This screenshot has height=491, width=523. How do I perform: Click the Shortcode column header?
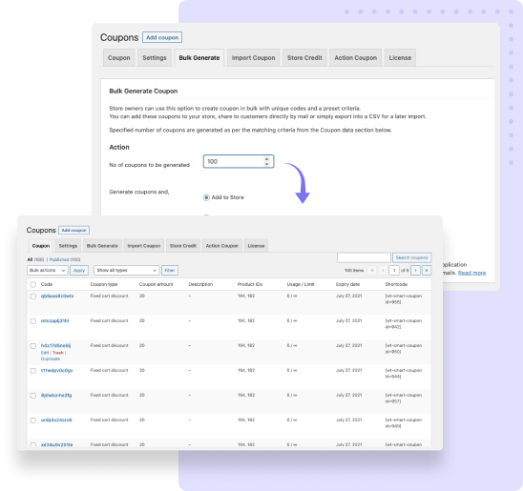396,284
